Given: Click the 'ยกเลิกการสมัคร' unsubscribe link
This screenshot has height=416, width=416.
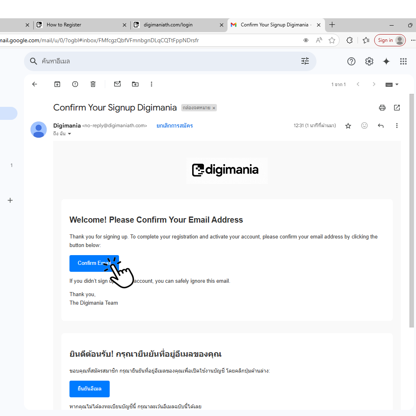Looking at the screenshot, I should tap(175, 126).
